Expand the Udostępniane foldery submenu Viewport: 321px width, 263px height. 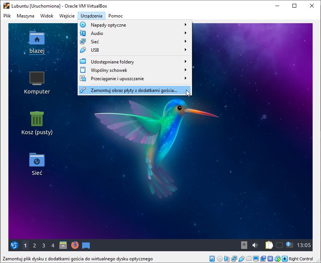click(x=135, y=62)
